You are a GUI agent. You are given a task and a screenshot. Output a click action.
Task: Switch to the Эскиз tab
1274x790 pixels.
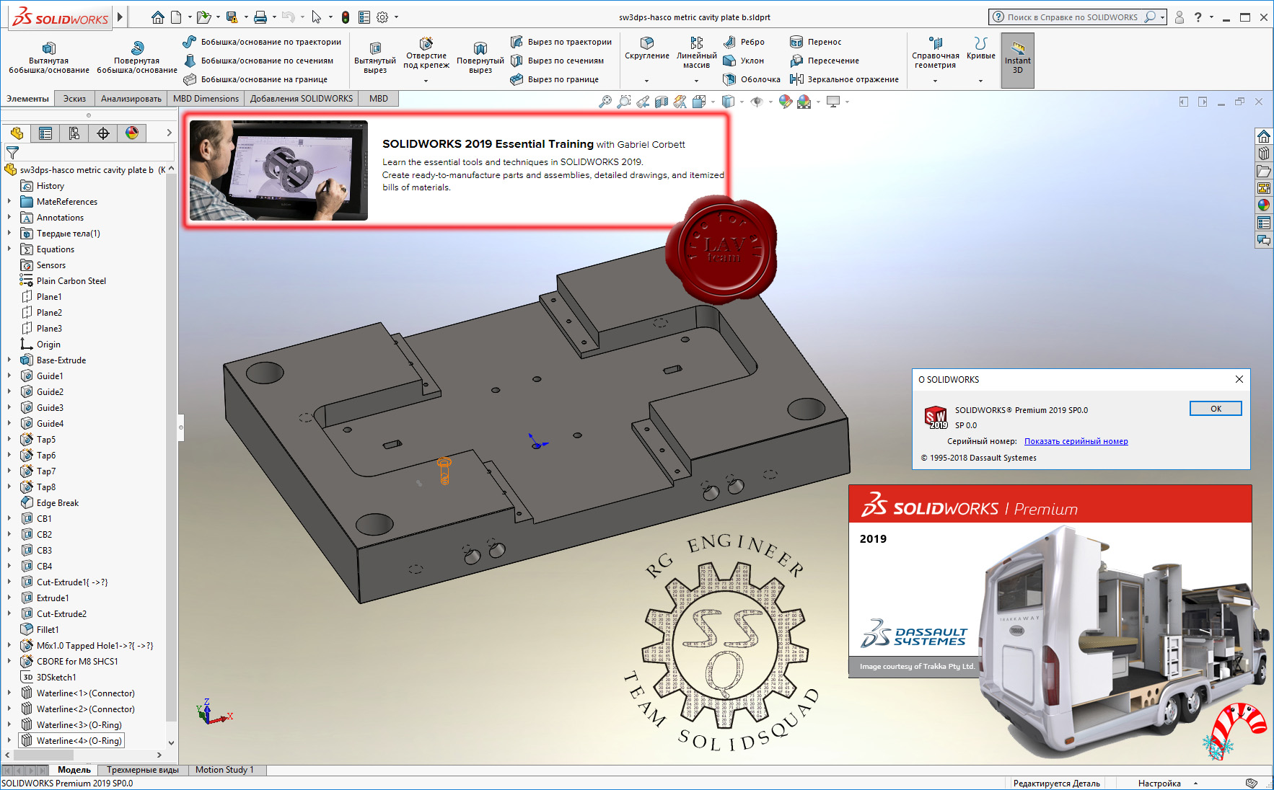pyautogui.click(x=74, y=99)
